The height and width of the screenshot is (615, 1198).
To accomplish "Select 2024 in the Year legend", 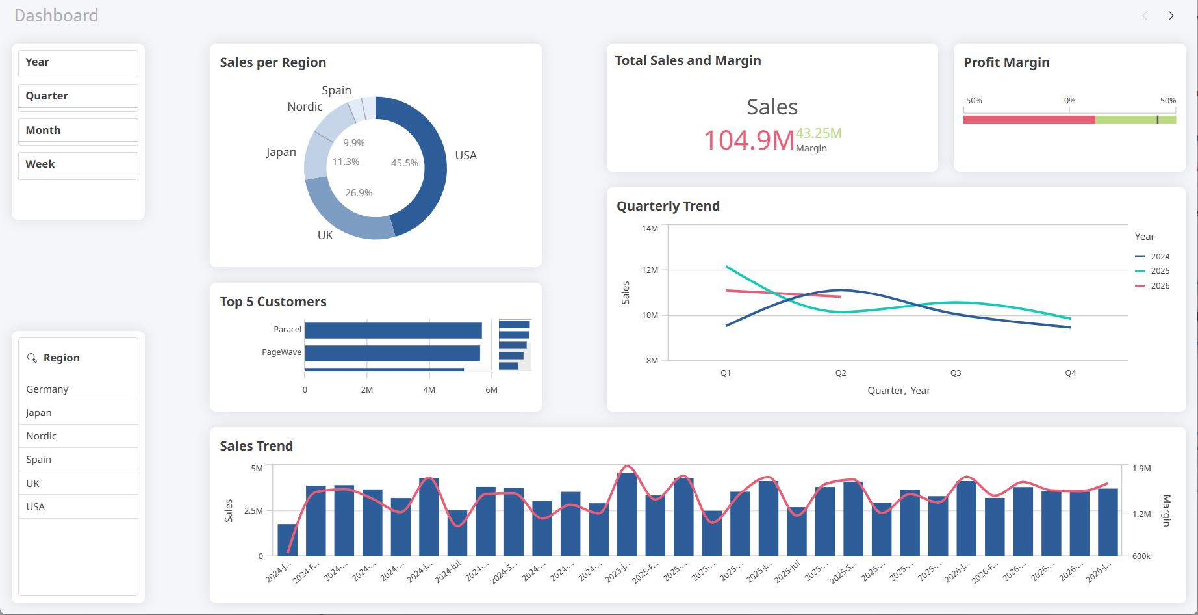I will pyautogui.click(x=1153, y=257).
